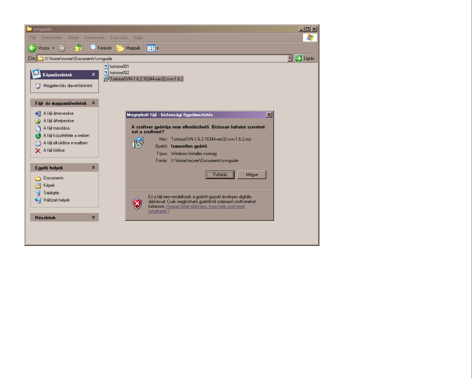The width and height of the screenshot is (472, 378).
Task: Open the Nézet menu
Action: tap(73, 38)
